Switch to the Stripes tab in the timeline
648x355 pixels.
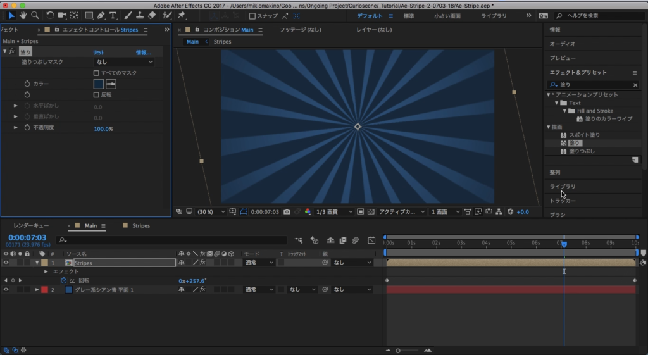140,225
